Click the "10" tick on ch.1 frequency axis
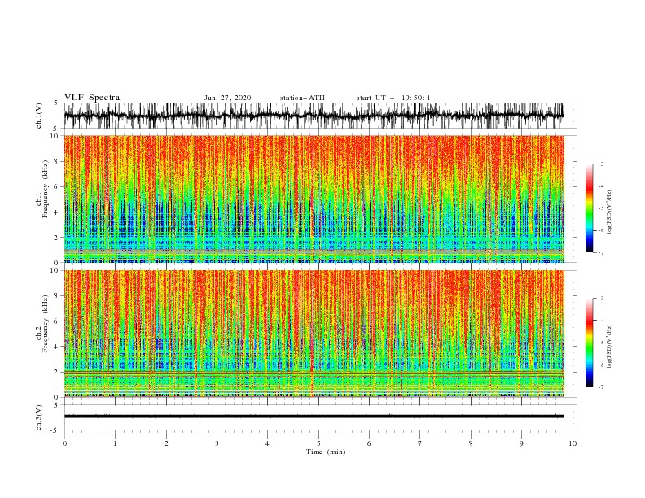The width and height of the screenshot is (645, 498). coord(55,136)
